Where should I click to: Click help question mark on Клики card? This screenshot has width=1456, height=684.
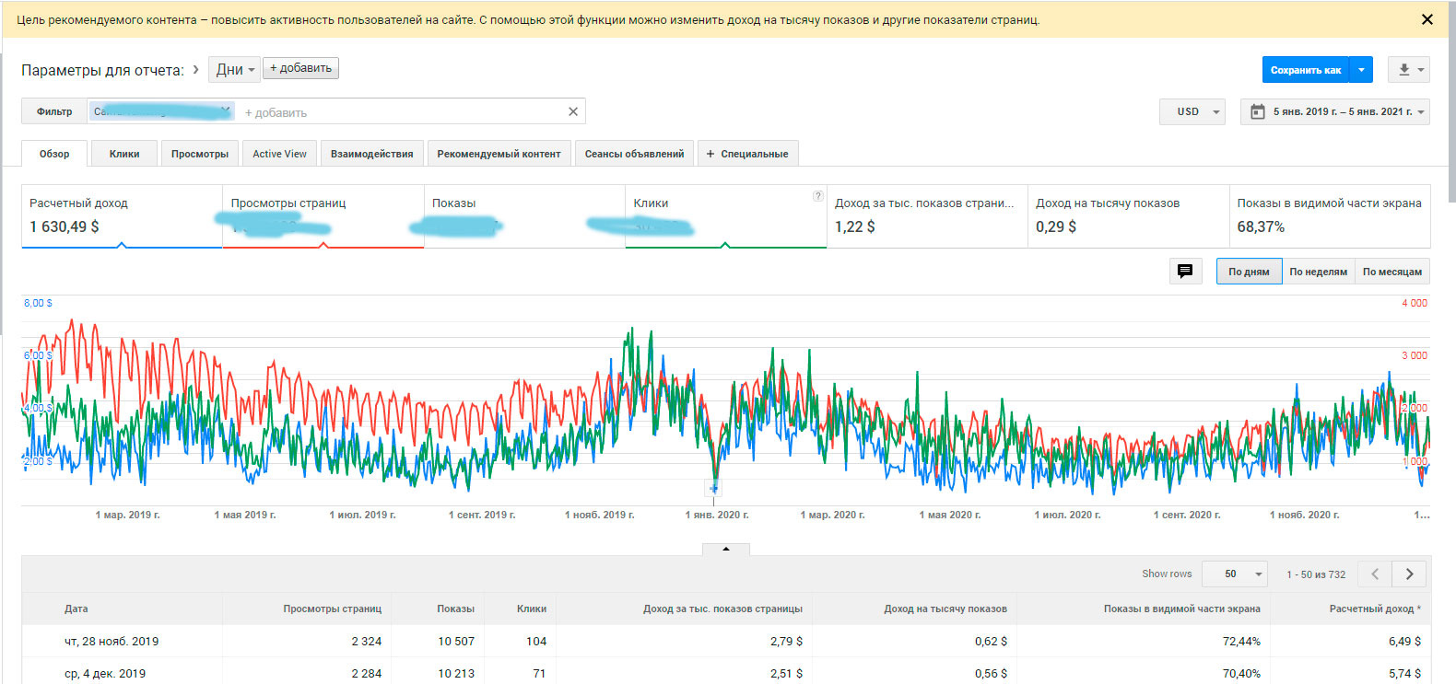click(817, 196)
